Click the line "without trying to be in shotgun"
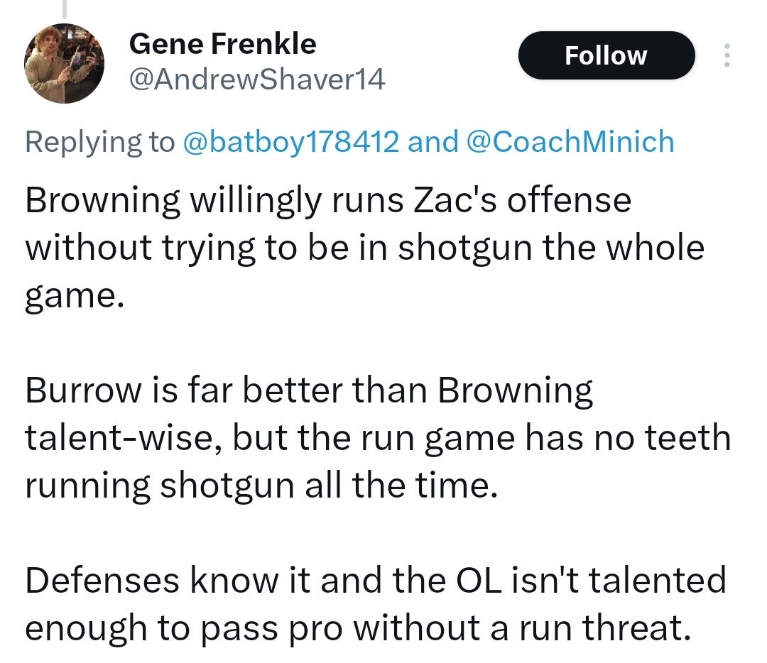The image size is (767, 663). pyautogui.click(x=365, y=248)
